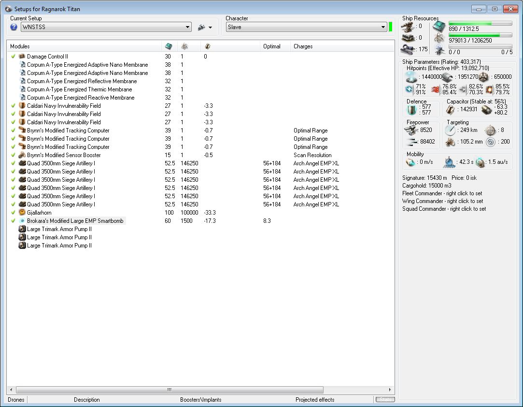Toggle first Caldari Navy Invulnerability Field checkmark

(x=14, y=105)
